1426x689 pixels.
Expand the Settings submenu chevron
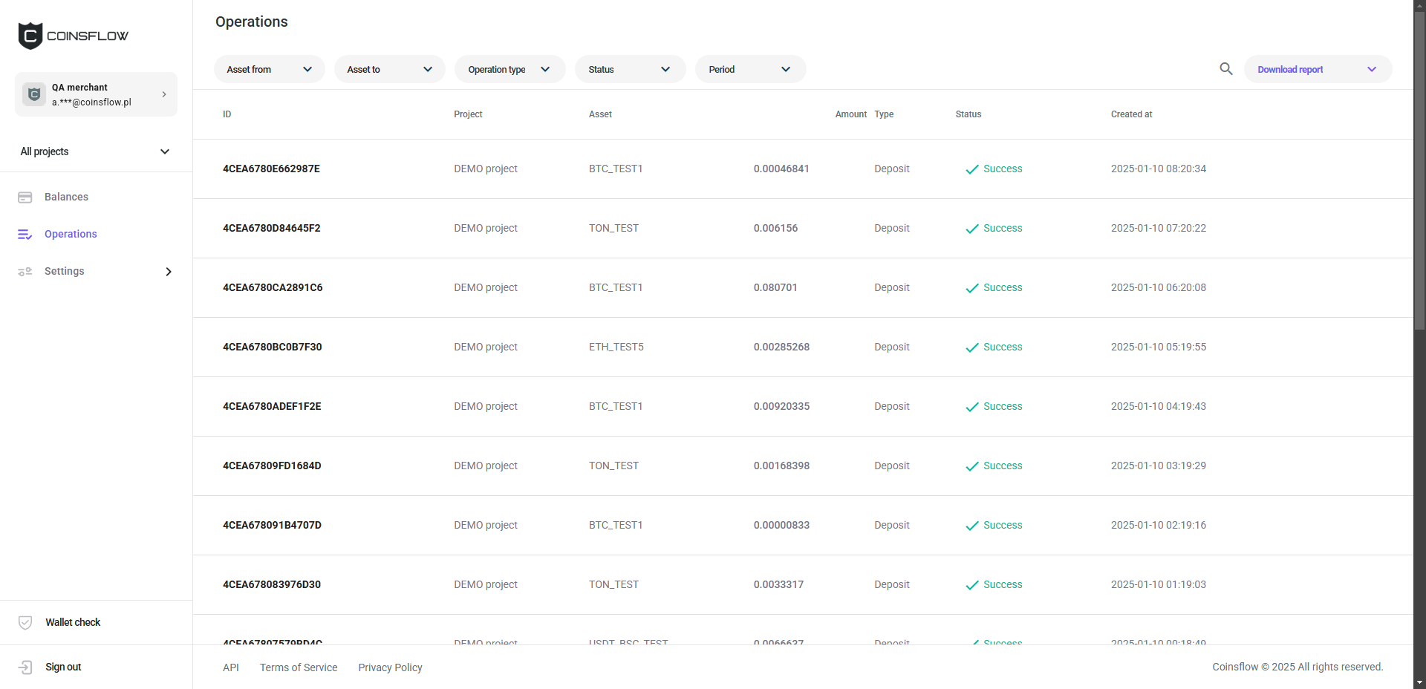(x=169, y=272)
